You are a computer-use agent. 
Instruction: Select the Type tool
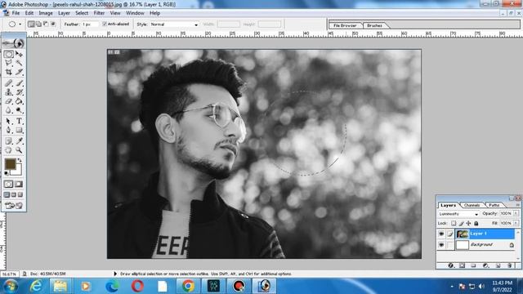click(19, 121)
